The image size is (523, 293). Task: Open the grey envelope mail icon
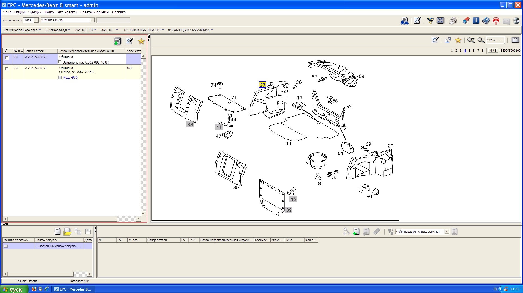[x=506, y=21]
